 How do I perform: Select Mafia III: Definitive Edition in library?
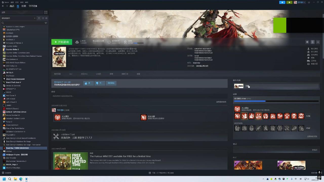click(16, 112)
